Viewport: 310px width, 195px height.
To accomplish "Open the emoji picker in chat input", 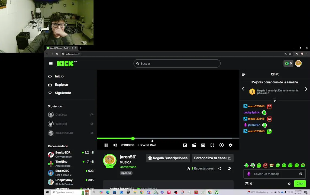I will 301,174.
